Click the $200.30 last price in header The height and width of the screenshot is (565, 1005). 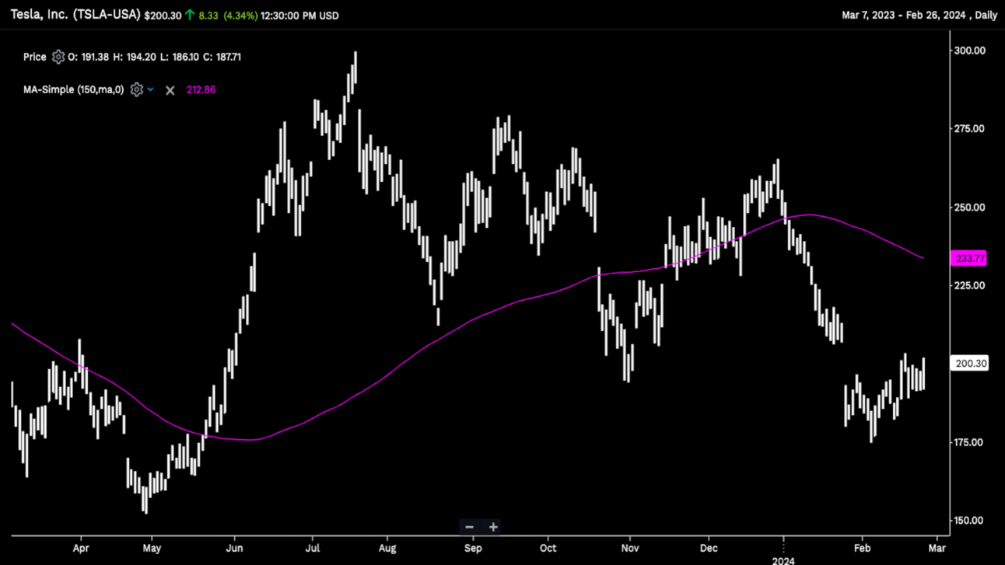click(163, 16)
